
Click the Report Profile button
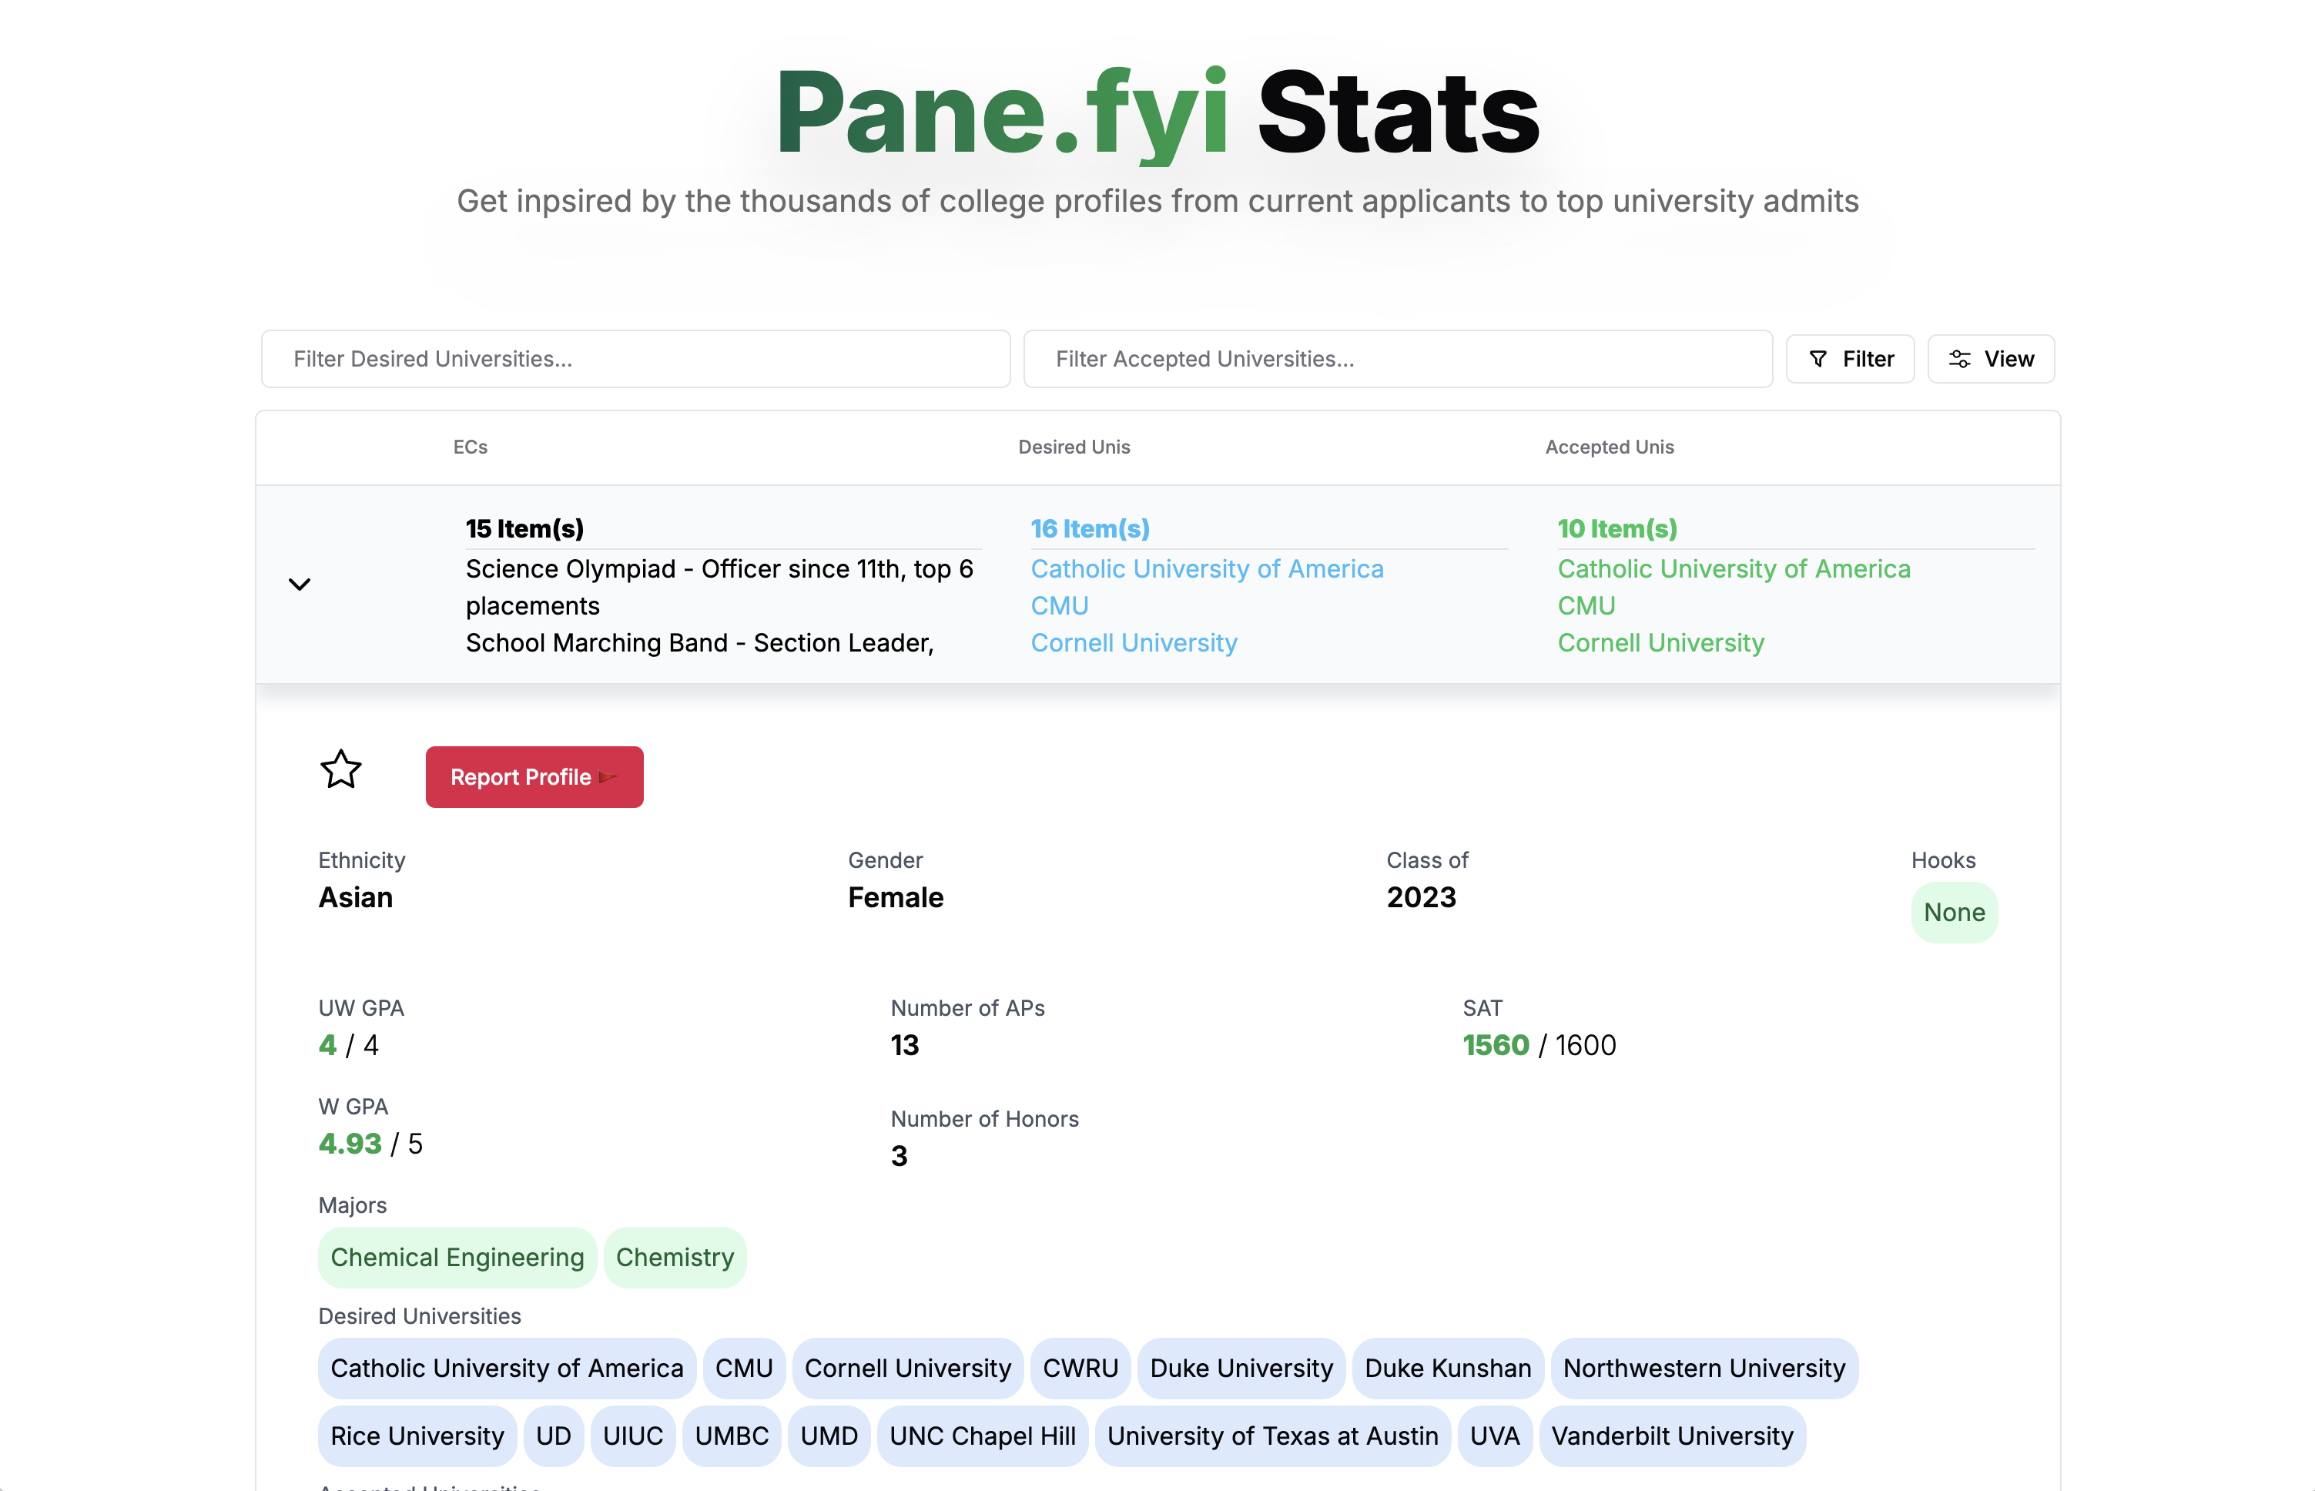[534, 776]
